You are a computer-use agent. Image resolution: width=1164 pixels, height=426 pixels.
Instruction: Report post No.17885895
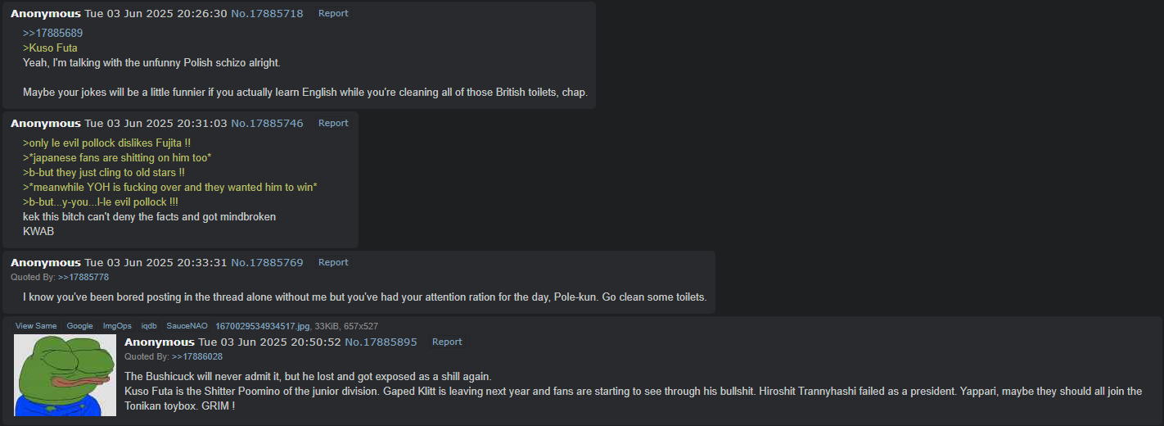pos(447,342)
